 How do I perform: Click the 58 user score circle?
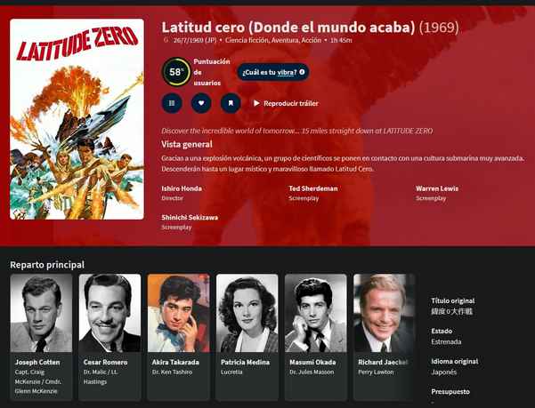click(176, 72)
